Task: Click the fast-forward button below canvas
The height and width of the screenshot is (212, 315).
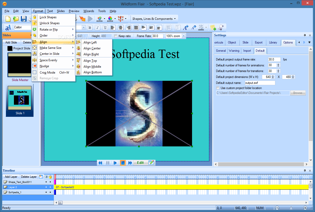Action: pyautogui.click(x=130, y=163)
